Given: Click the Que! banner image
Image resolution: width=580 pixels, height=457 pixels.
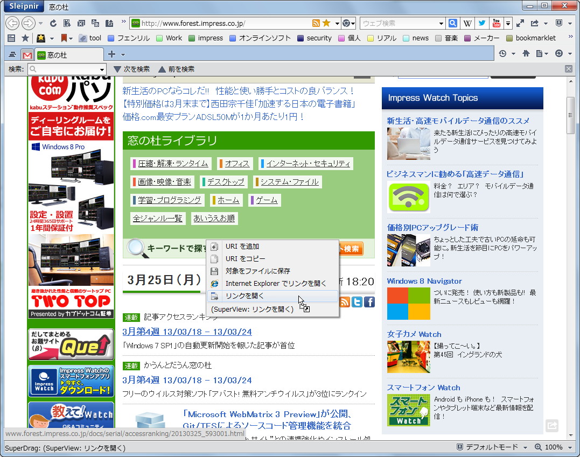Looking at the screenshot, I should [x=71, y=344].
